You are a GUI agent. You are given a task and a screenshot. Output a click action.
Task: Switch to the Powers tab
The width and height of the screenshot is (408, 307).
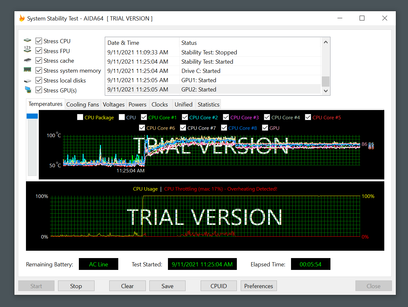click(x=137, y=105)
